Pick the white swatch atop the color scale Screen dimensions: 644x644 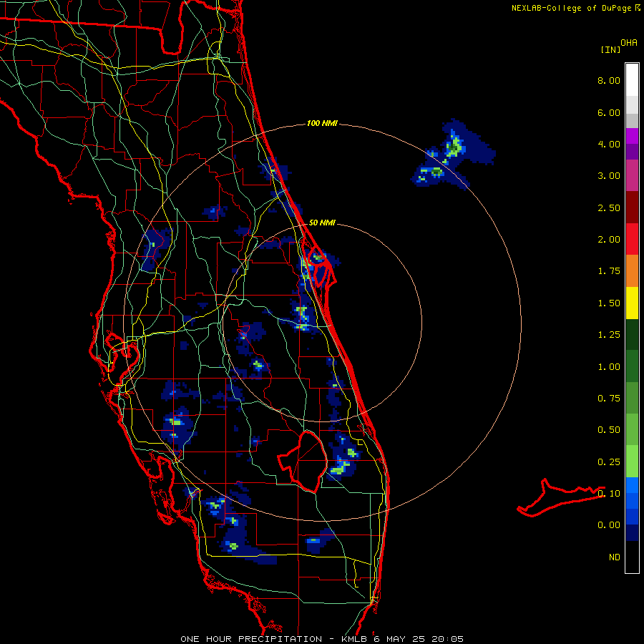[x=632, y=79]
